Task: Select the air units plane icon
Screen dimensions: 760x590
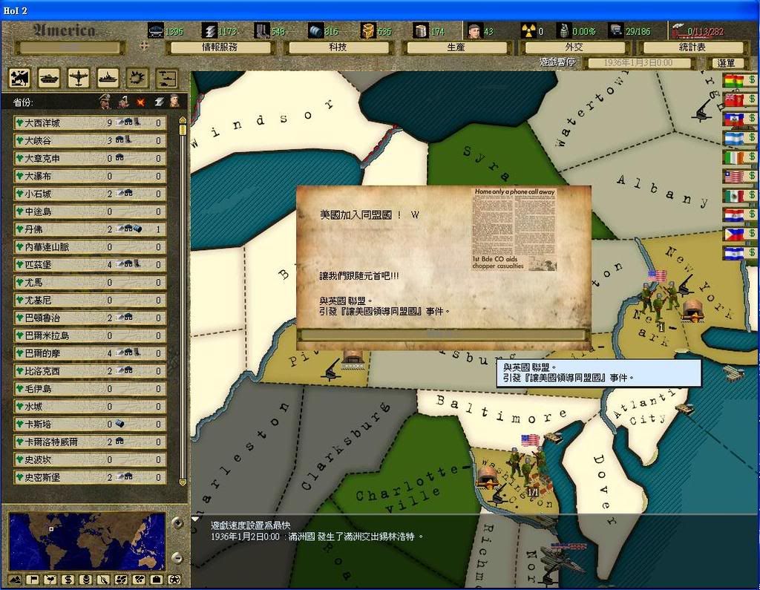Action: pos(79,78)
